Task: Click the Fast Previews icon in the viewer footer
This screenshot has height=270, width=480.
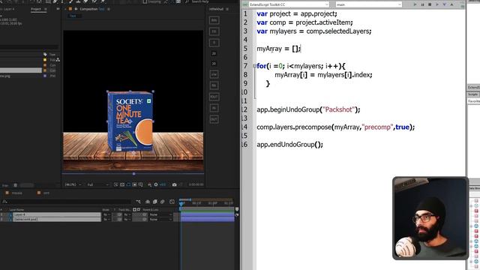Action: (x=116, y=184)
